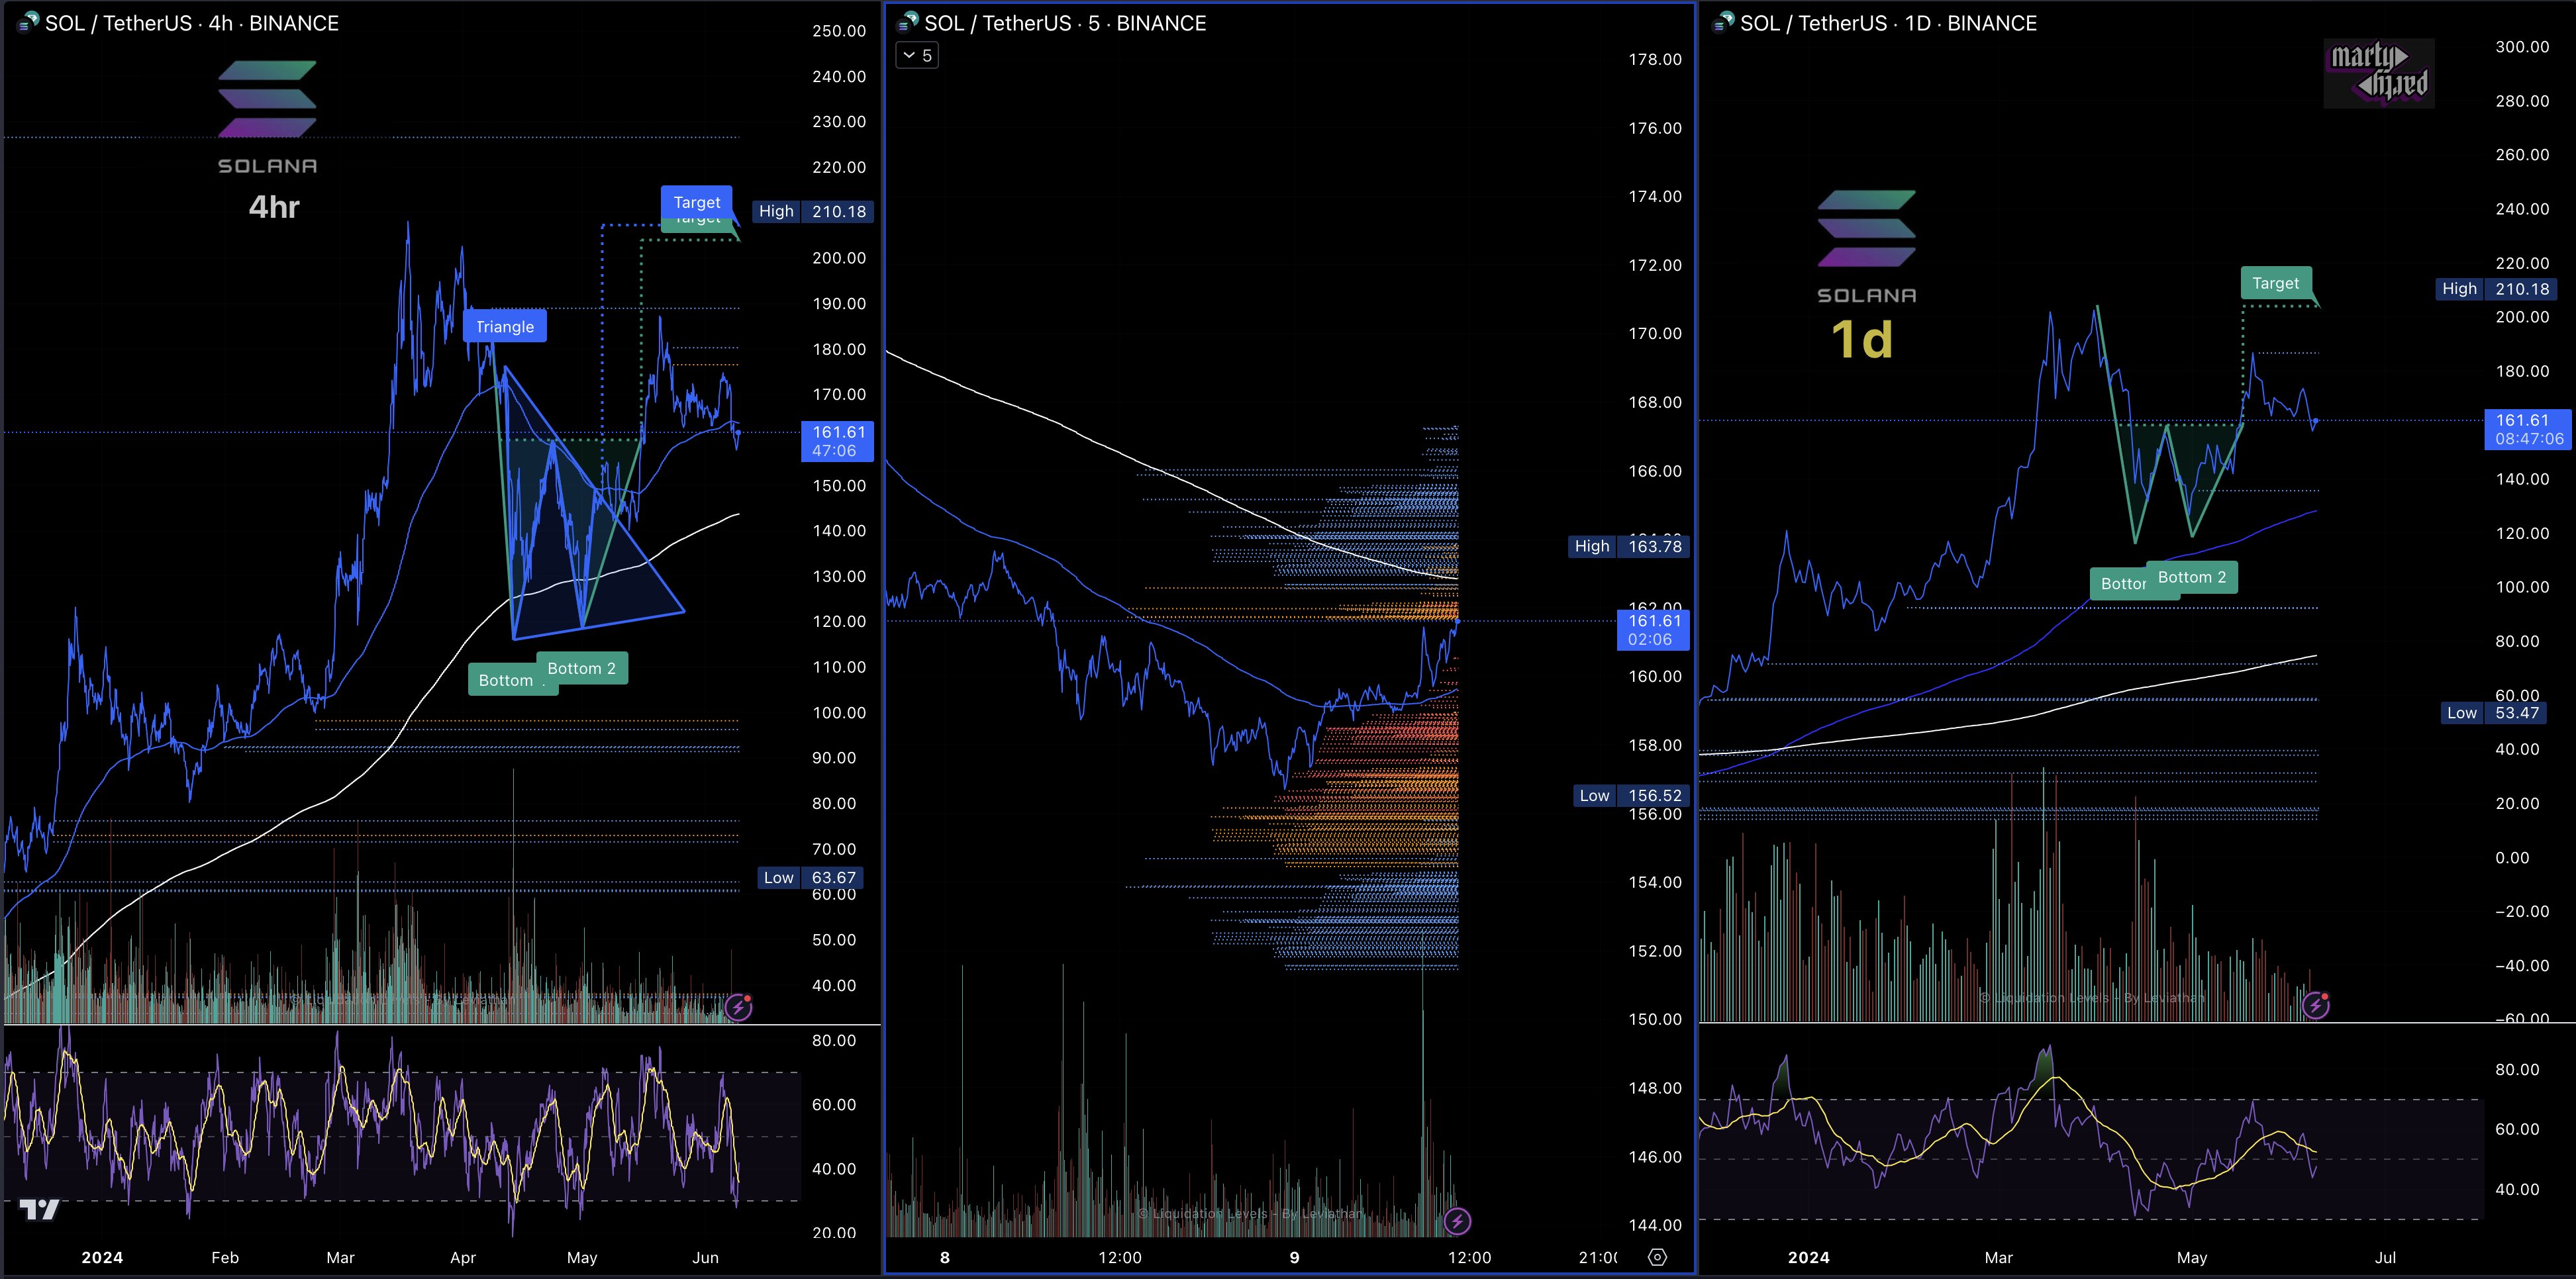Click lightning icon on the 5-minute chart
The height and width of the screenshot is (1279, 2576).
coord(1457,1221)
